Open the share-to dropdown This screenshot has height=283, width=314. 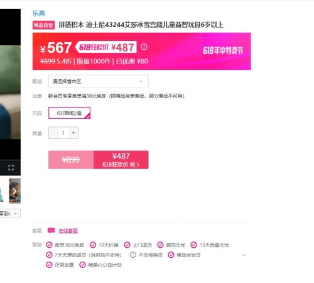[10, 214]
